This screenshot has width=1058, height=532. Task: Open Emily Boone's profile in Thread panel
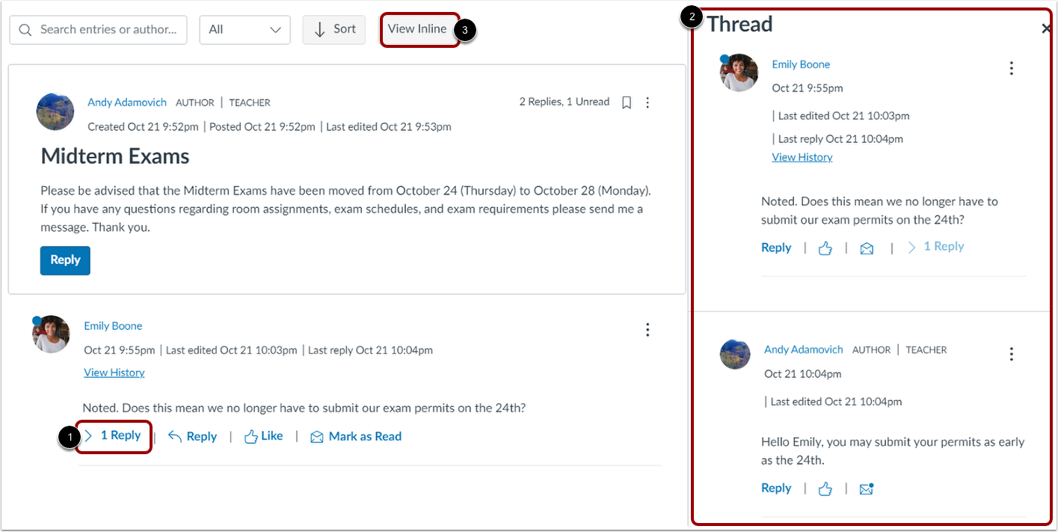[801, 64]
